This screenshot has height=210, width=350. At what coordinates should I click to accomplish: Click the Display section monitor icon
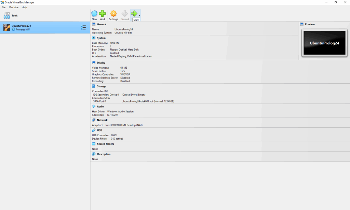(x=94, y=62)
